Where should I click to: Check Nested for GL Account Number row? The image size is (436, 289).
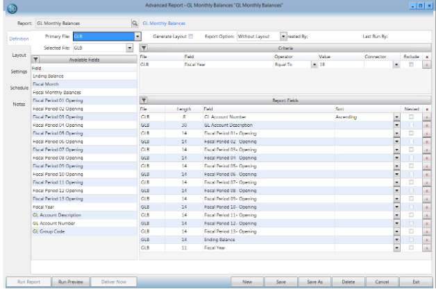point(412,118)
